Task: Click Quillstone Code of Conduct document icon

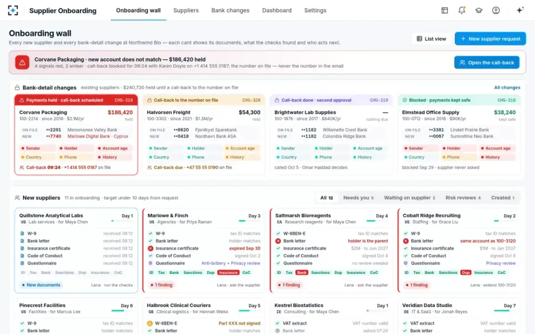Action: pos(22,256)
